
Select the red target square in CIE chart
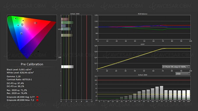point(35,23)
